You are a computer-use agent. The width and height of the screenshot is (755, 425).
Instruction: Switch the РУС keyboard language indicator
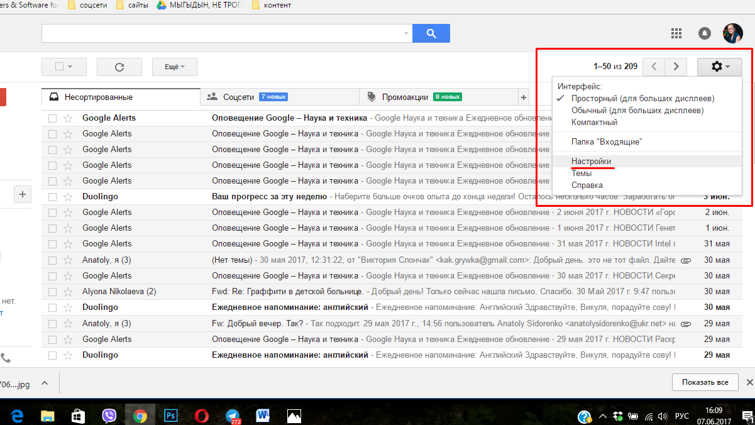(682, 416)
